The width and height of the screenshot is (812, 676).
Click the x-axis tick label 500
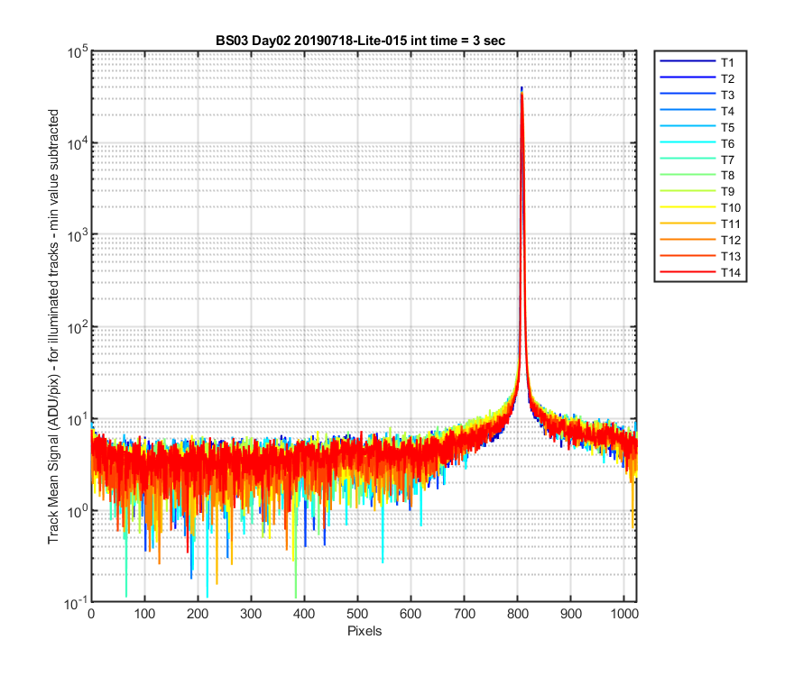(x=358, y=614)
